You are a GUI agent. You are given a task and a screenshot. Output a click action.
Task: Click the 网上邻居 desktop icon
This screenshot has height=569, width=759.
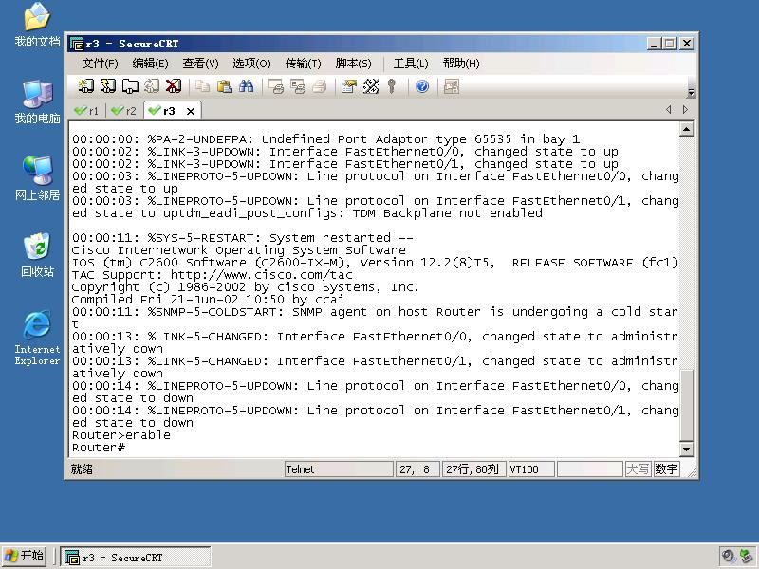pyautogui.click(x=37, y=178)
